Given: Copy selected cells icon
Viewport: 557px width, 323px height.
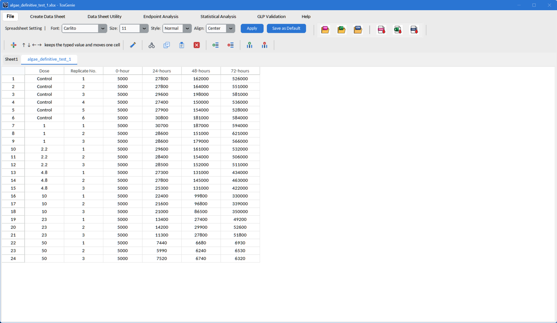Looking at the screenshot, I should 166,45.
